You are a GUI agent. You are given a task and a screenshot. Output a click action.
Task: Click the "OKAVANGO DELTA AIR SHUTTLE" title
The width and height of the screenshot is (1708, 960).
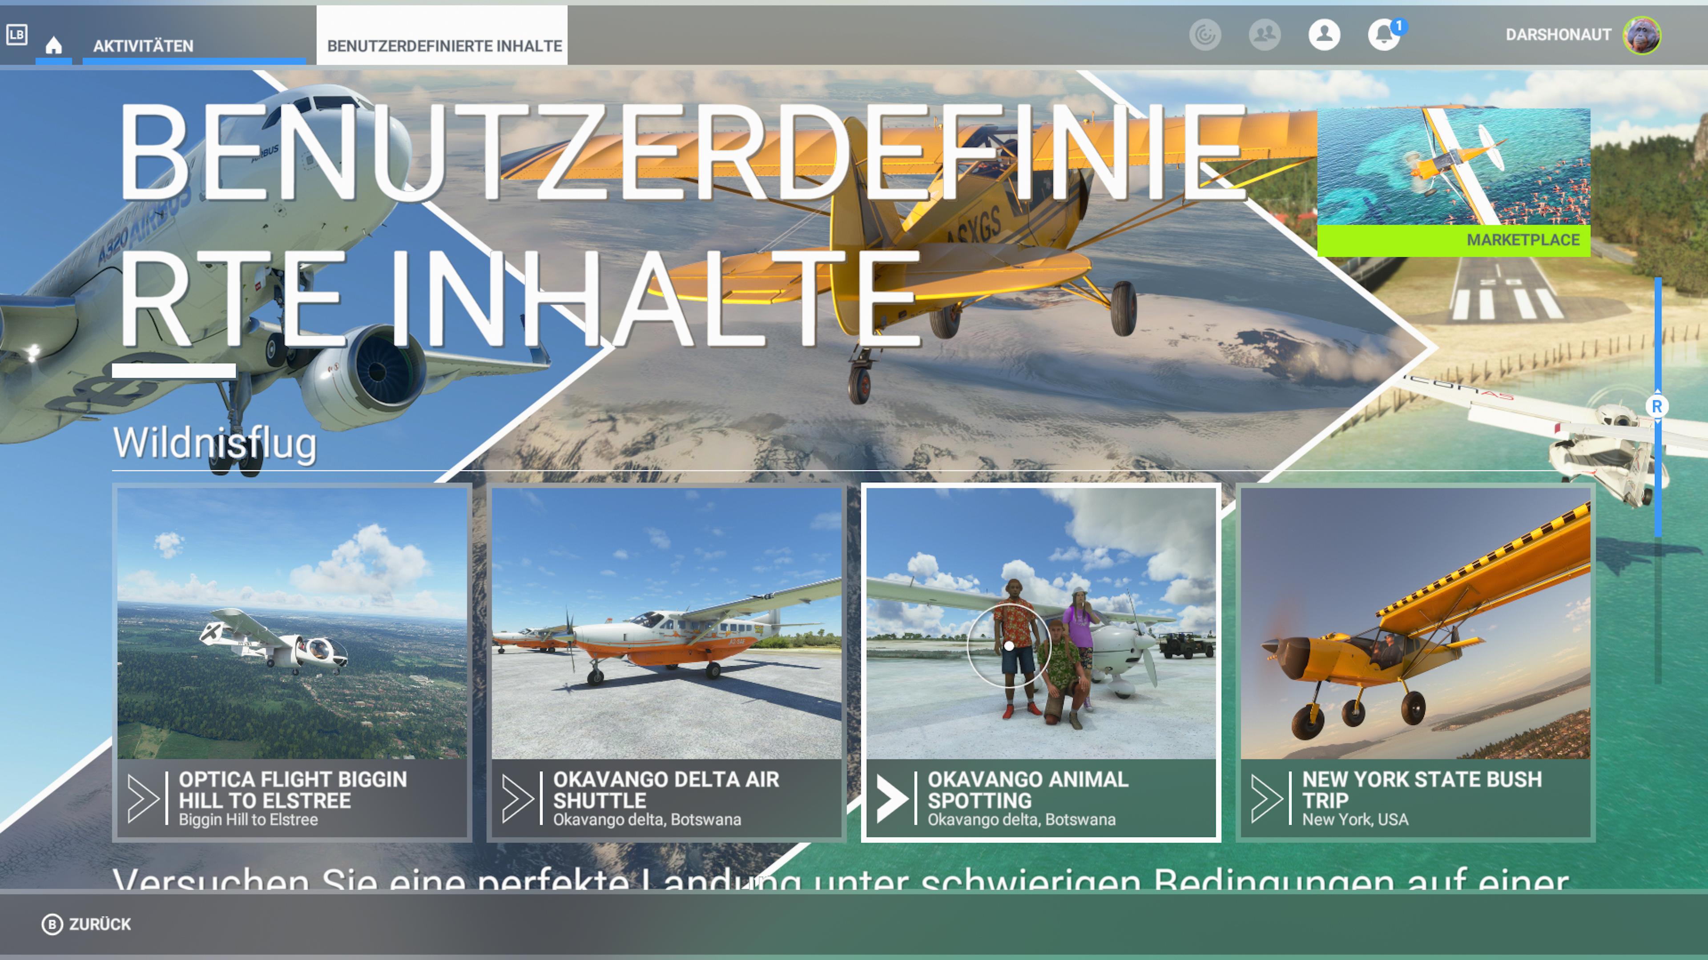666,790
